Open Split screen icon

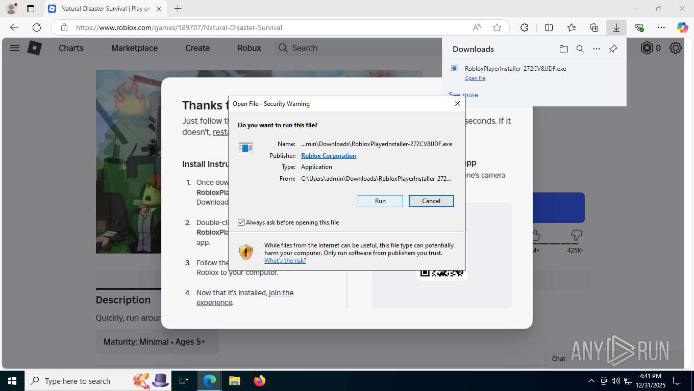549,27
